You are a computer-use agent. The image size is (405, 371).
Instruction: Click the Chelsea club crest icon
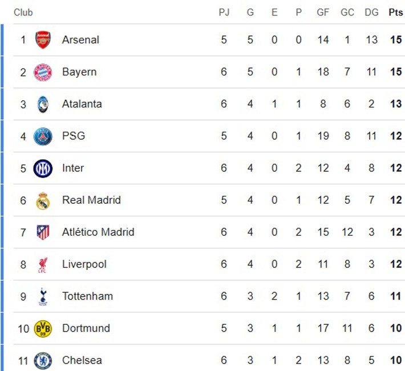43,360
